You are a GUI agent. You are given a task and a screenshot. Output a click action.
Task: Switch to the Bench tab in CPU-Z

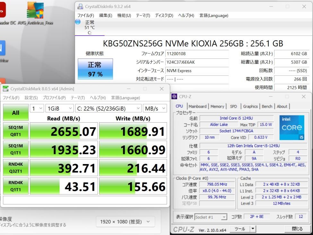(267, 106)
